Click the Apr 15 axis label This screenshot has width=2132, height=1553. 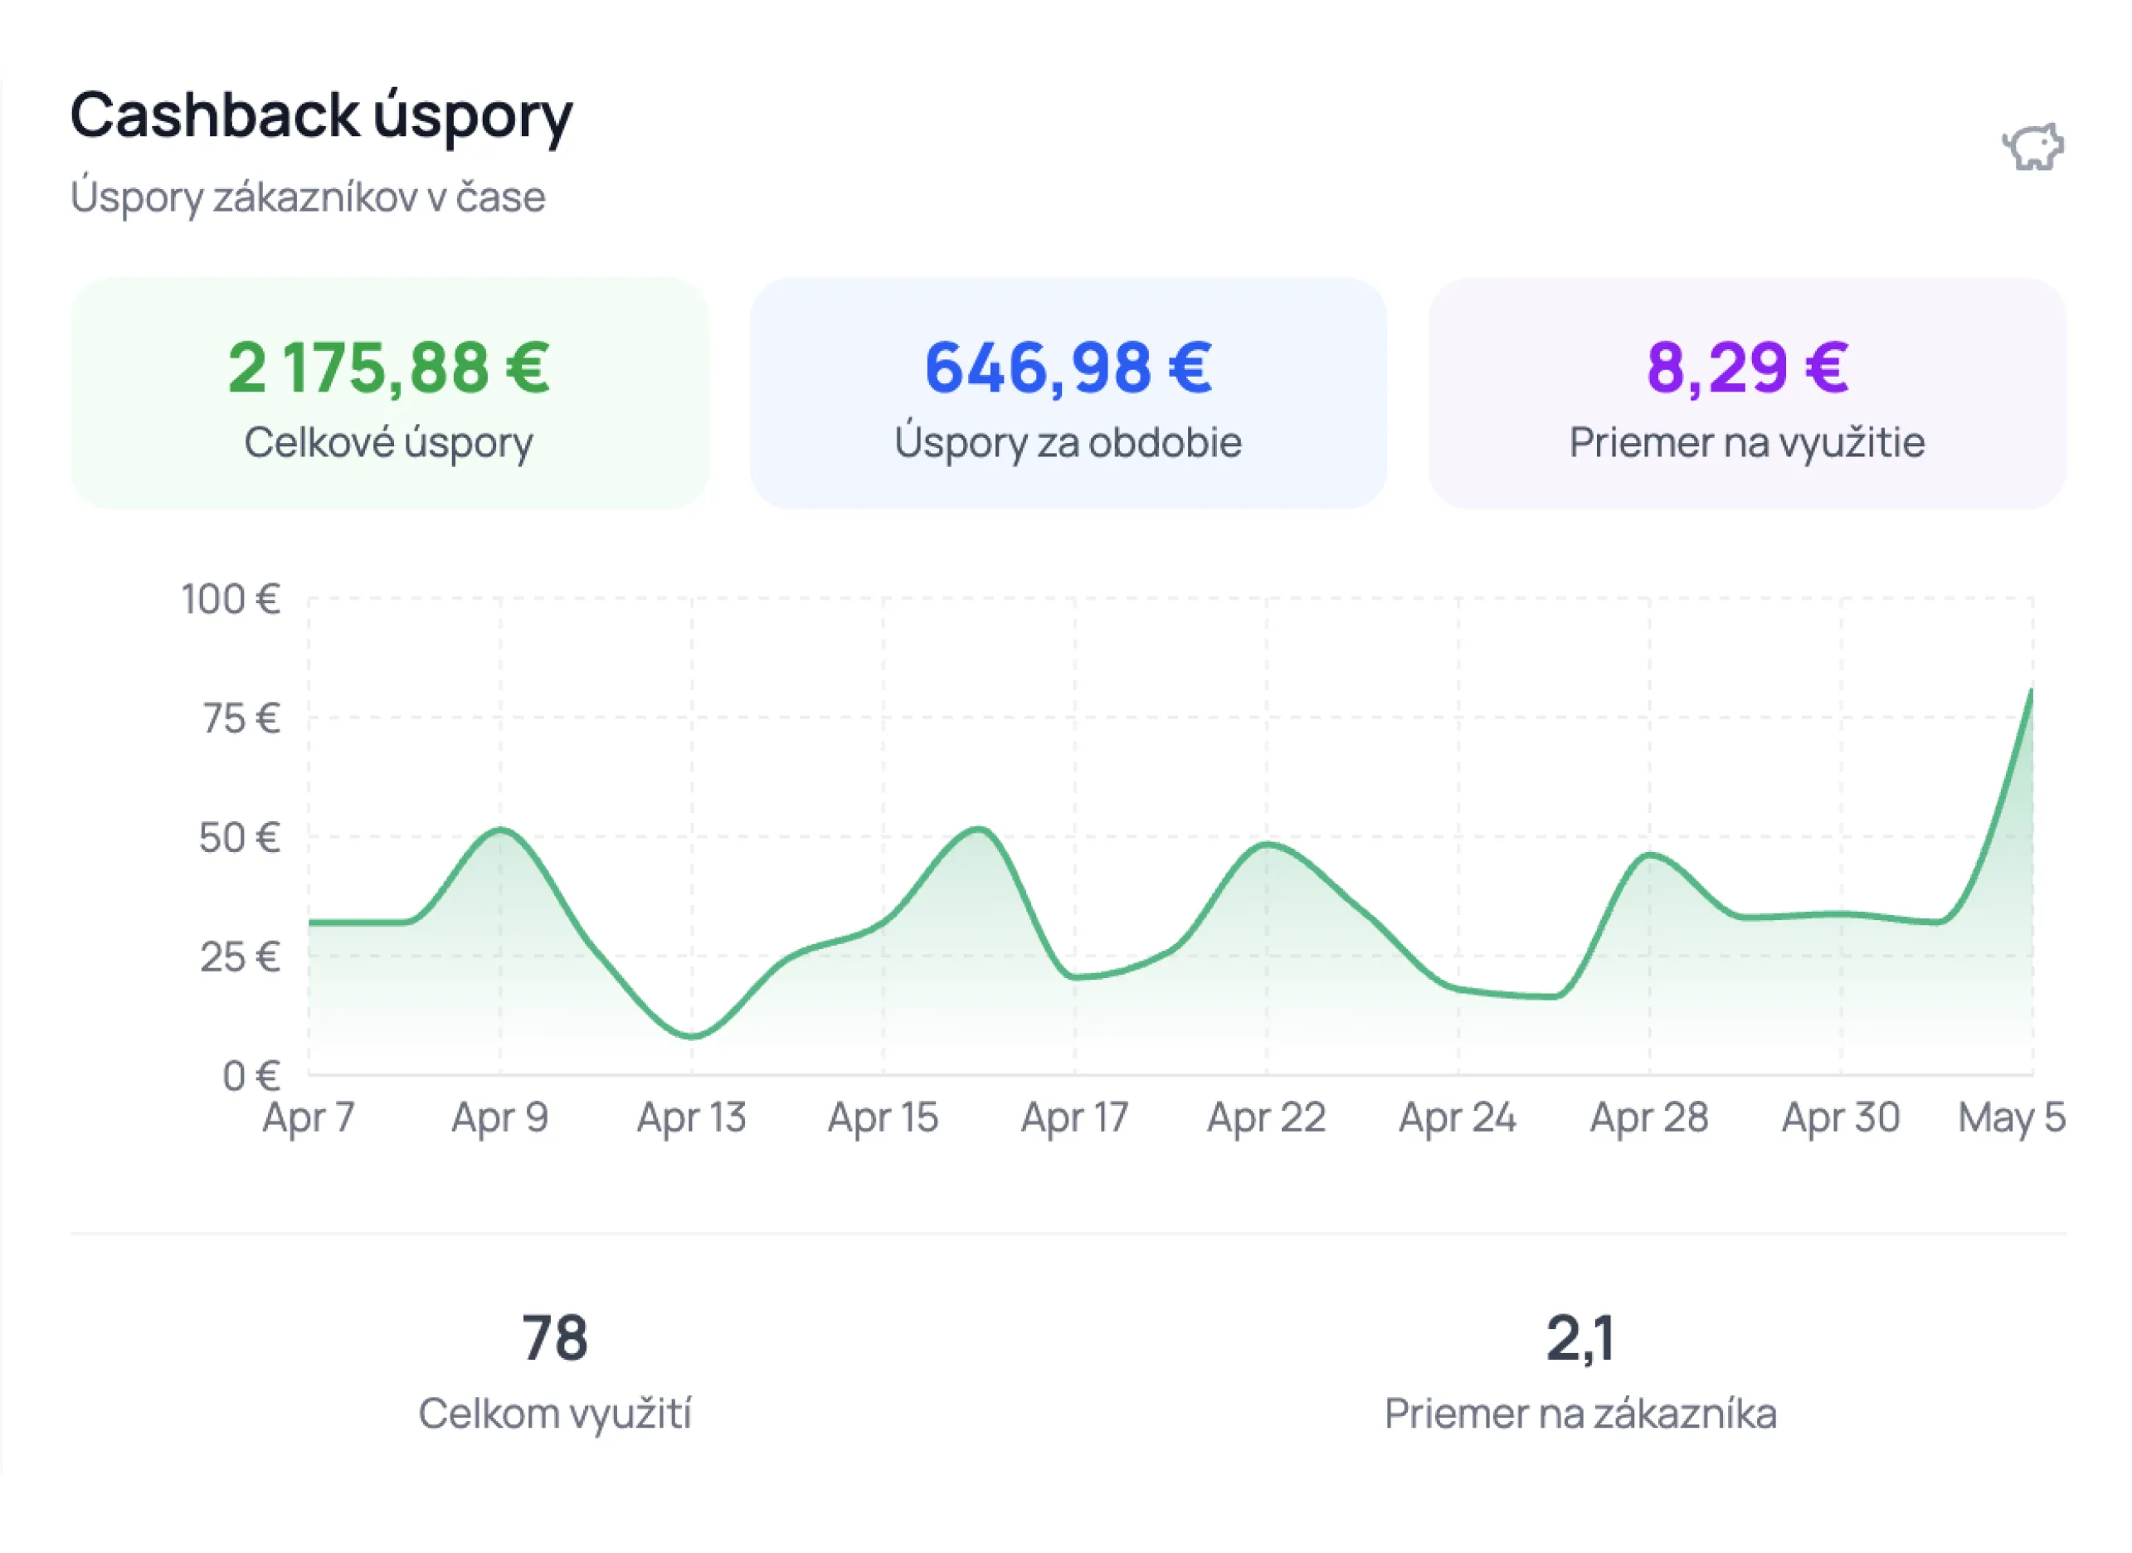(883, 1118)
